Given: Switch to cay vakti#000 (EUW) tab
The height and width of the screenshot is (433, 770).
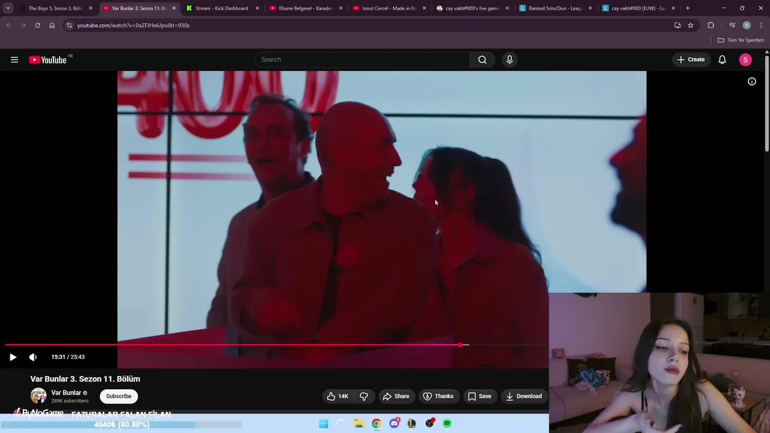Looking at the screenshot, I should [x=638, y=8].
